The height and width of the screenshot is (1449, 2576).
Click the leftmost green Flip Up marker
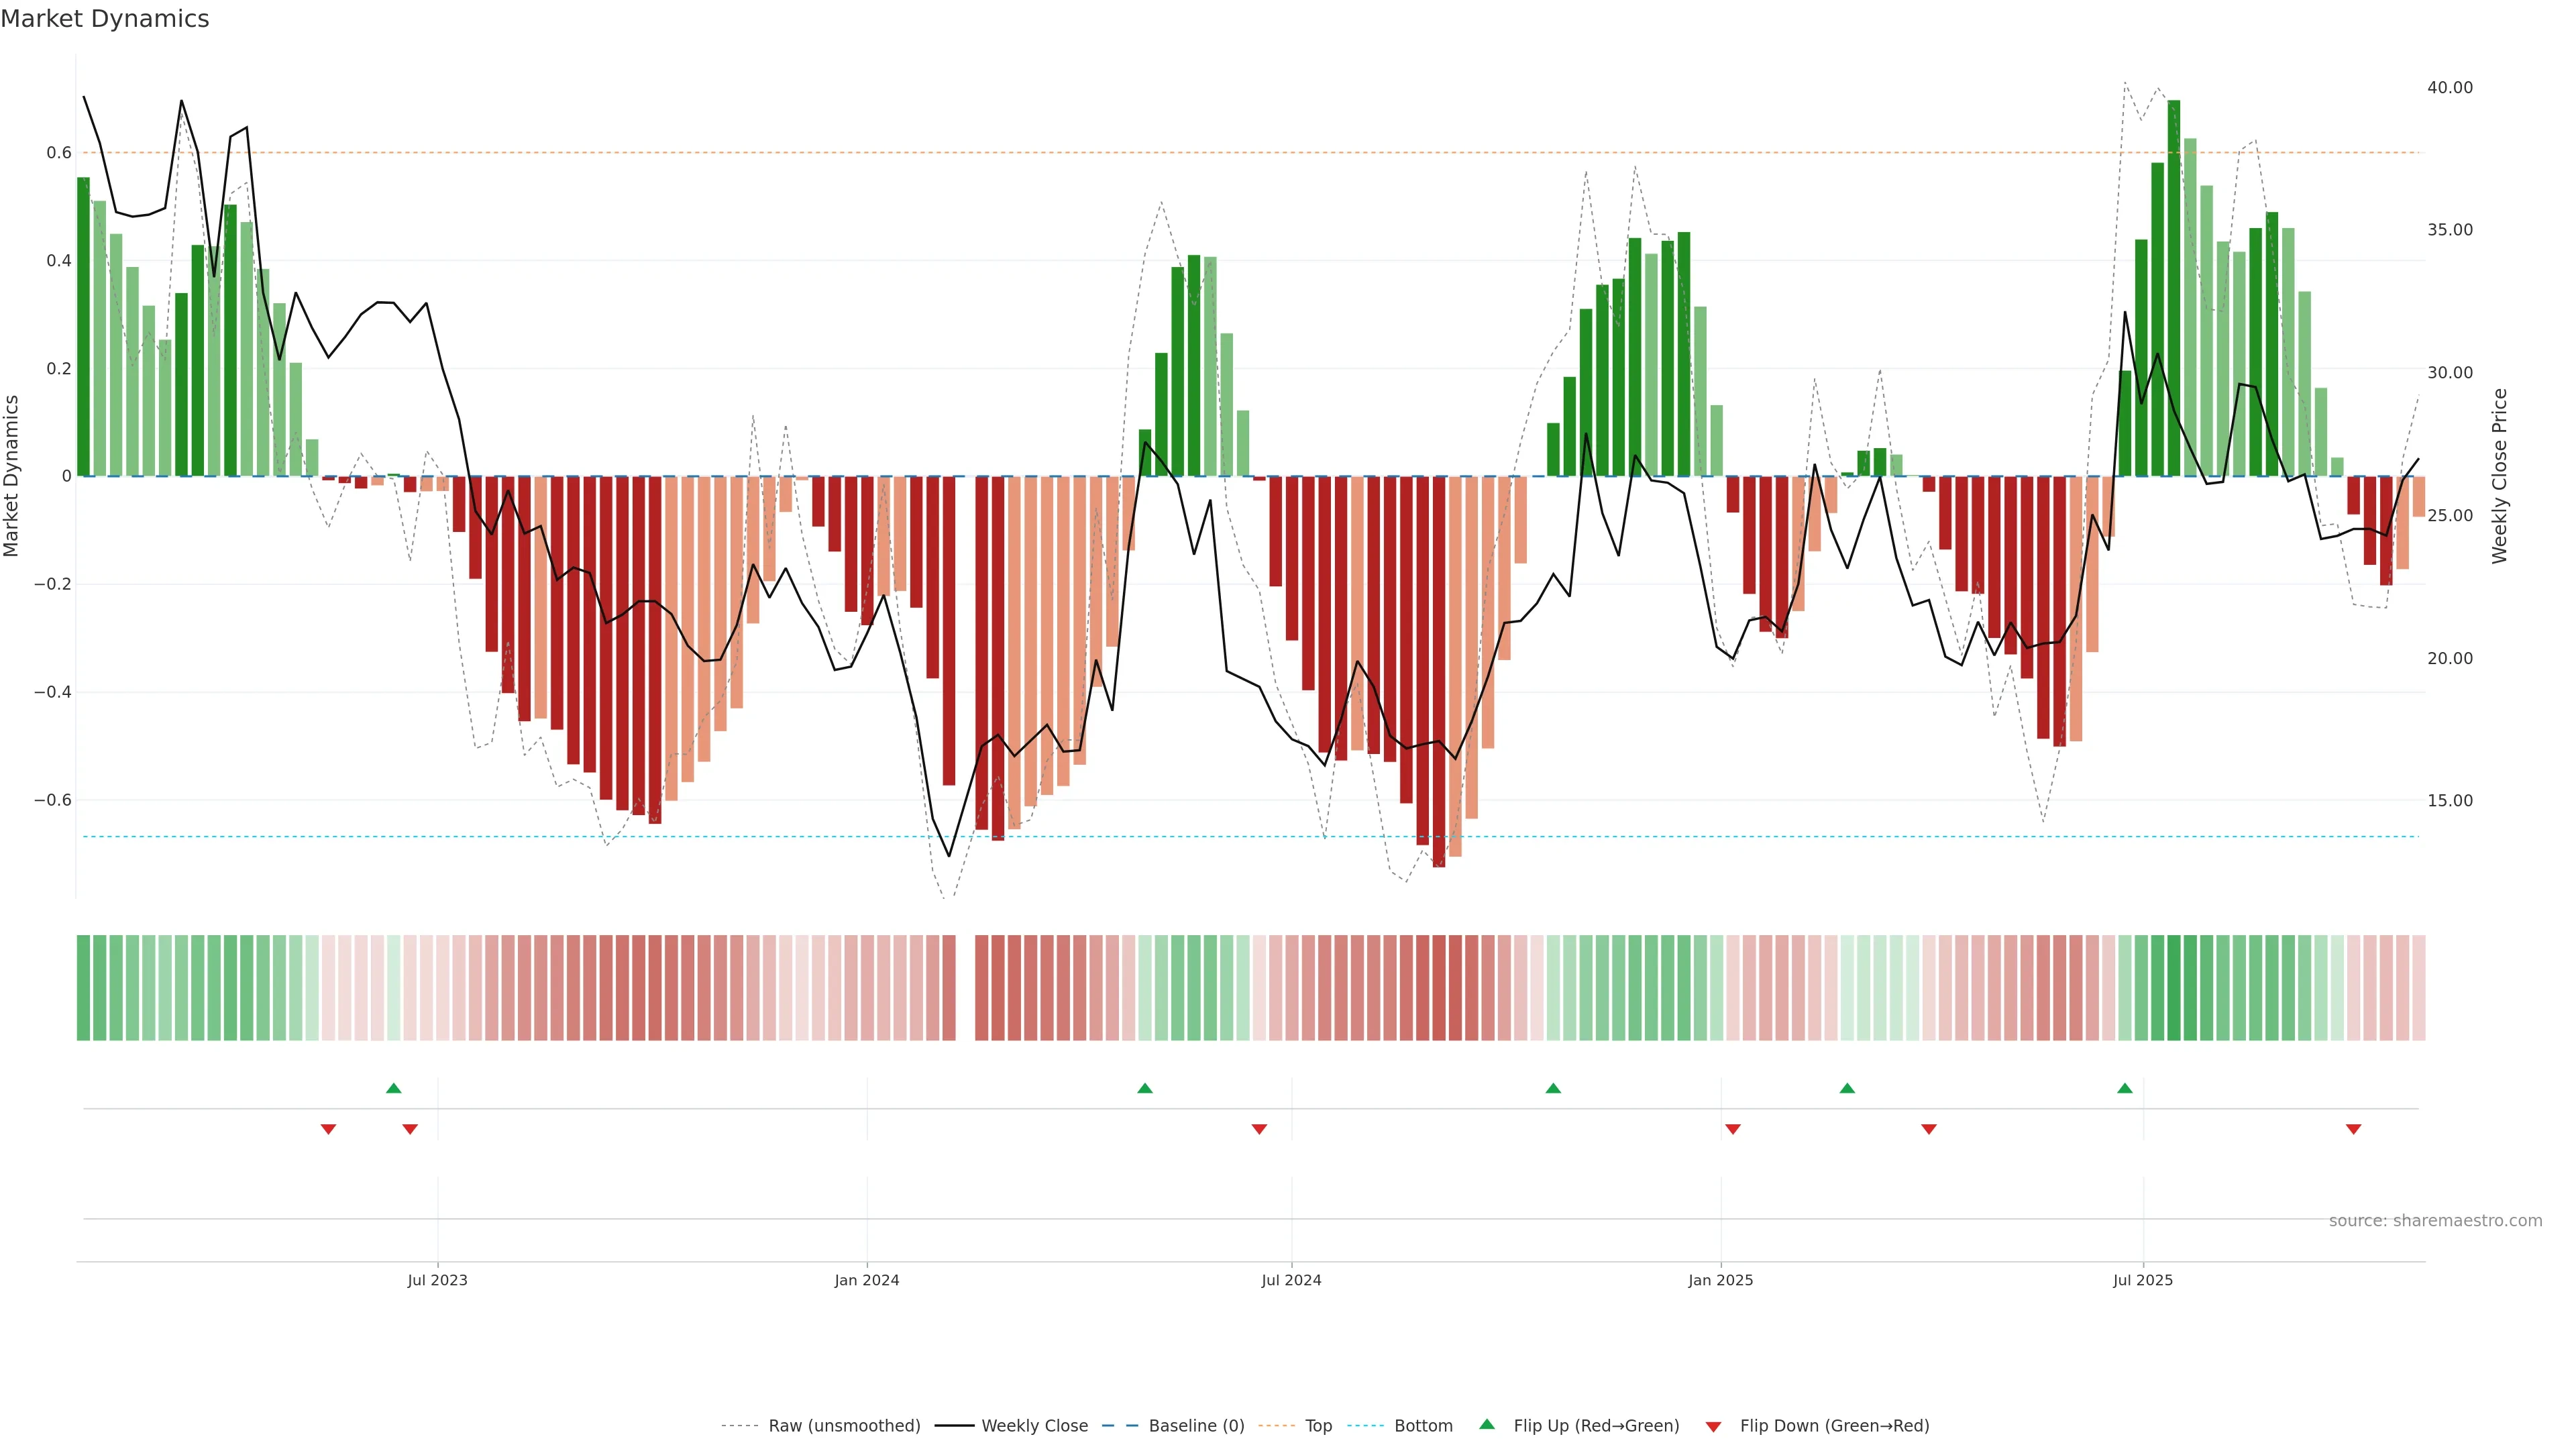[393, 1088]
